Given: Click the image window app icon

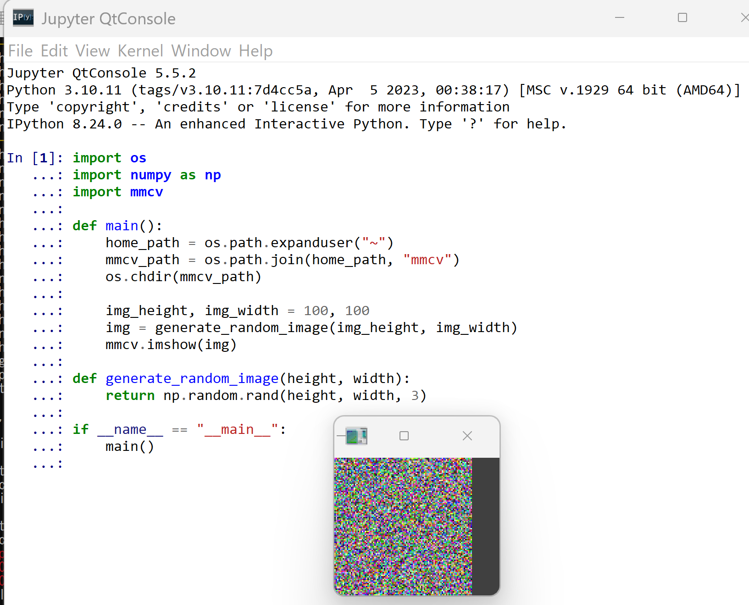Looking at the screenshot, I should click(x=356, y=436).
